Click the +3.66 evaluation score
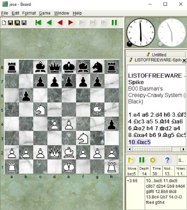187x210 pixels. [132, 181]
